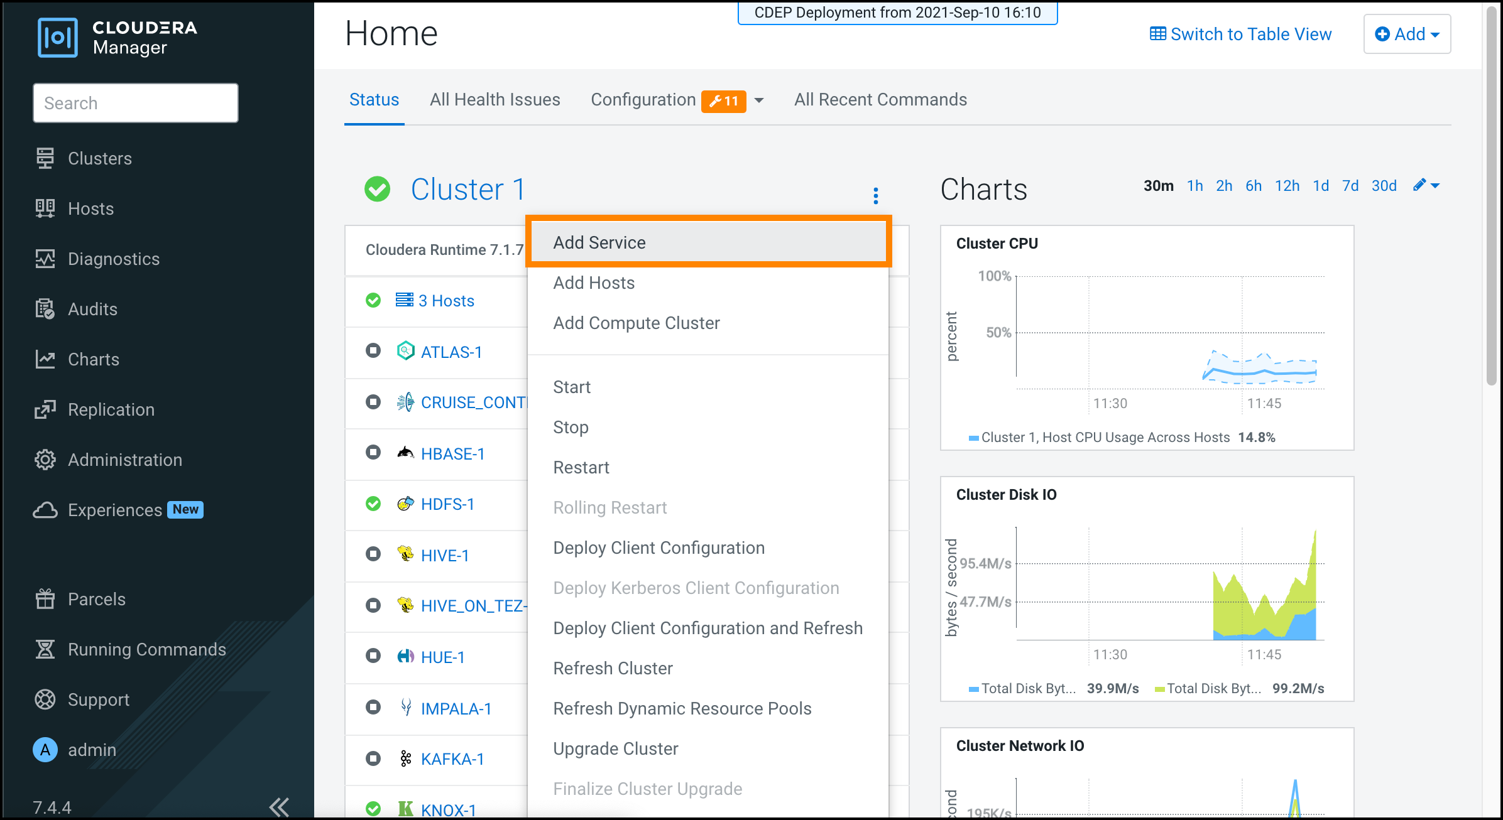Click Switch to Table View
1503x820 pixels.
[1240, 34]
